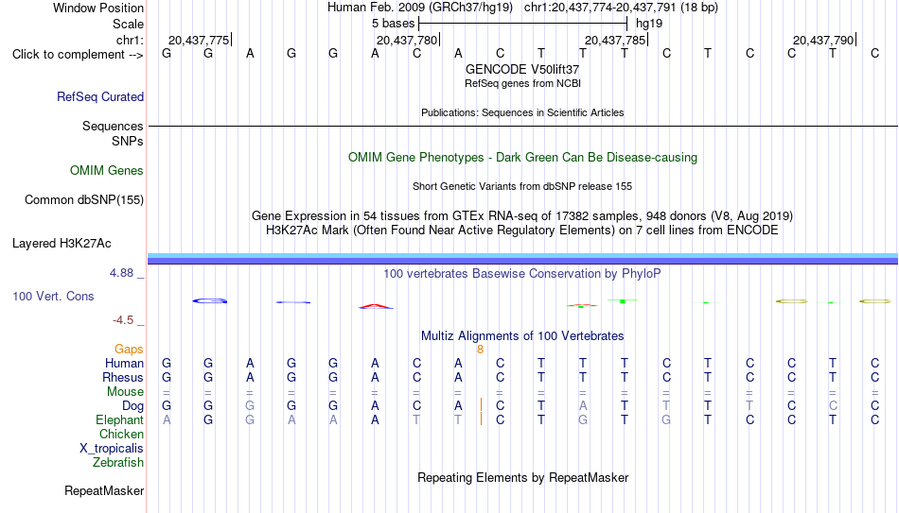This screenshot has height=513, width=899.
Task: Click 'Multiz Alignments of 100 Vertebrates' title
Action: (522, 336)
